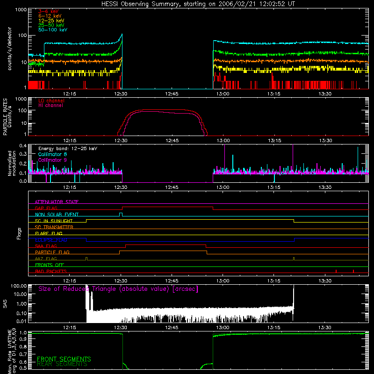Viewport: 374px width, 374px height.
Task: Click the GAP FLAG label
Action: pos(46,208)
